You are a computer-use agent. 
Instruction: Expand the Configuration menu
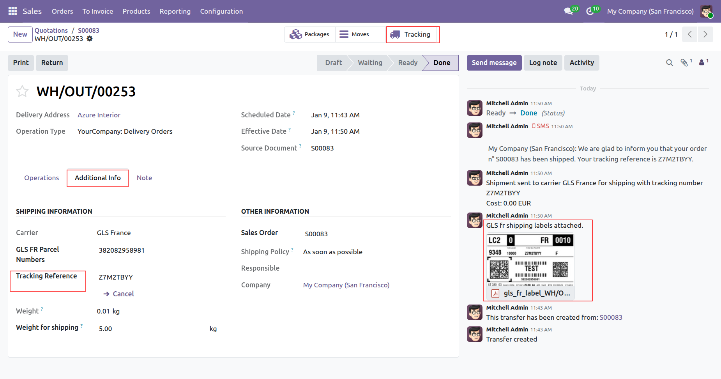(x=221, y=11)
